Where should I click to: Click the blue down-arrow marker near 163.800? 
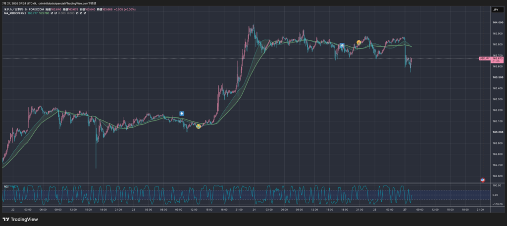(342, 45)
